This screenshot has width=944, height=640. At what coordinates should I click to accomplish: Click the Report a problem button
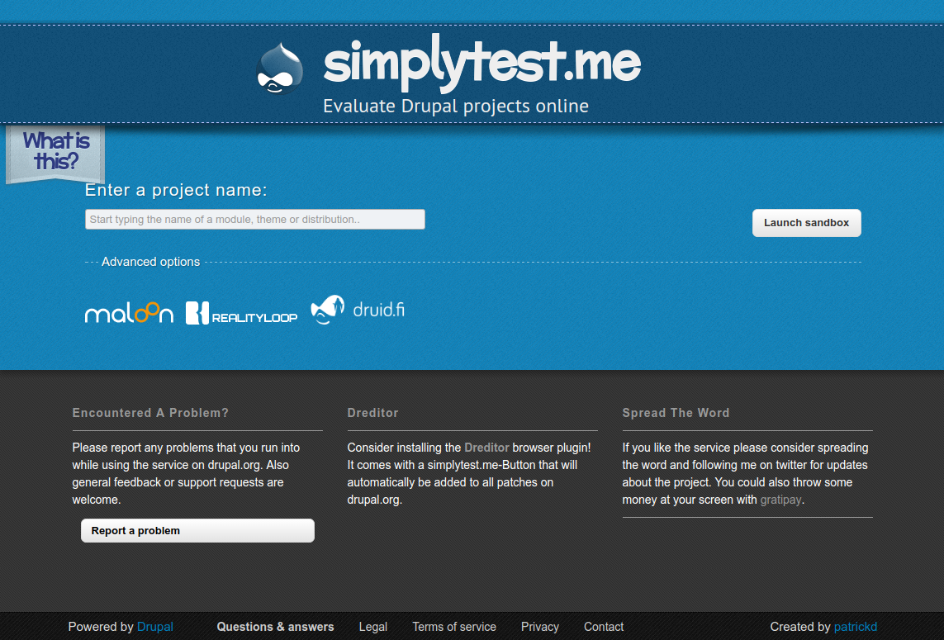point(197,530)
